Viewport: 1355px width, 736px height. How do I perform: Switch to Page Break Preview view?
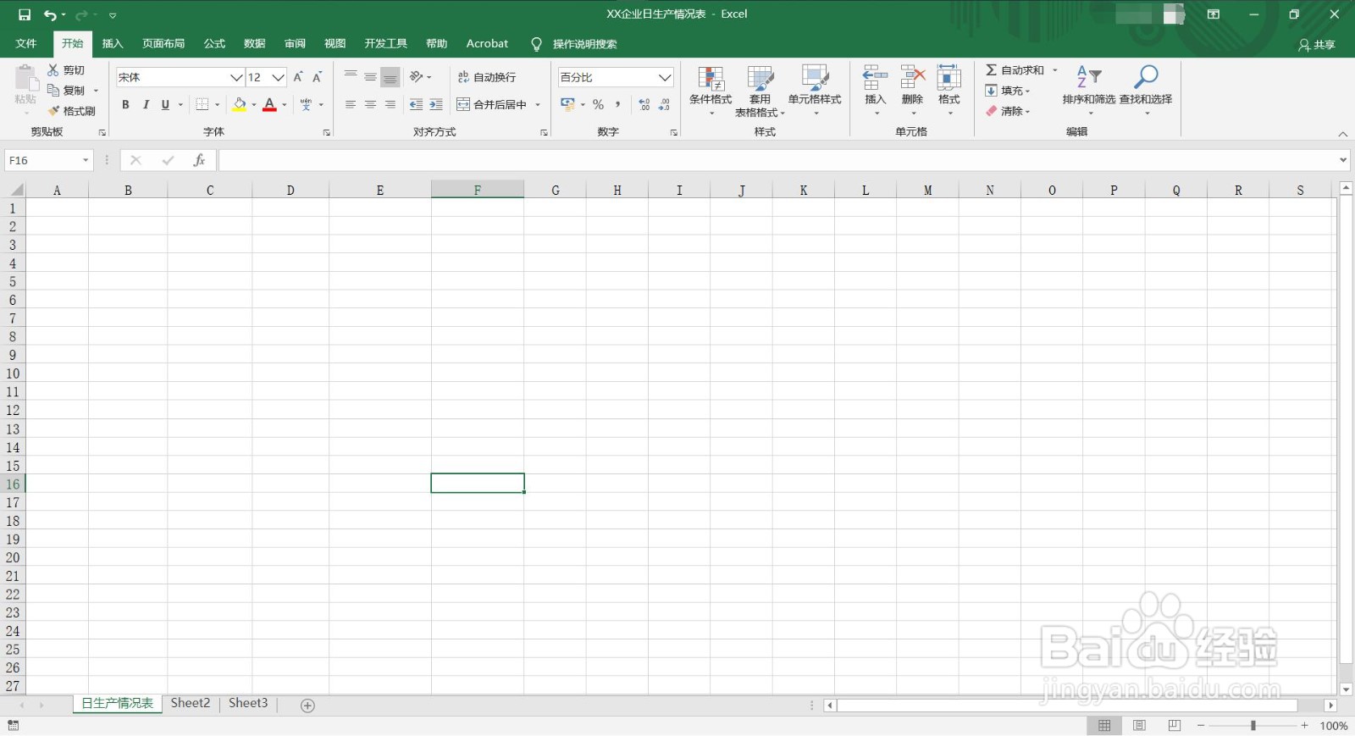1175,726
